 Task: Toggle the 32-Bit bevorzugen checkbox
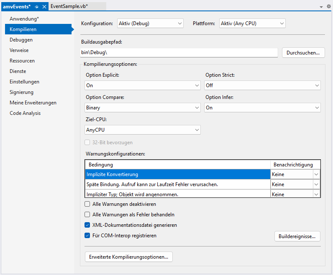(x=87, y=143)
